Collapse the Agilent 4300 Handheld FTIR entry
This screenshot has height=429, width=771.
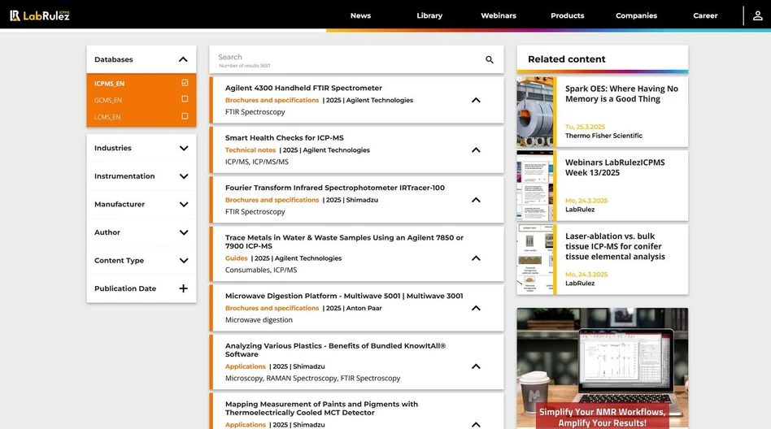pos(476,100)
